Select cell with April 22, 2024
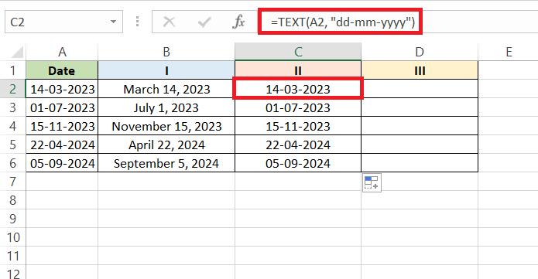 tap(166, 145)
